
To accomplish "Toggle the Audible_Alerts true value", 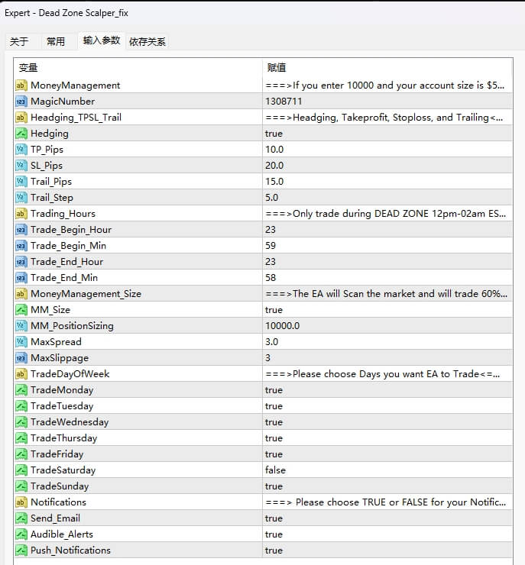I will (274, 534).
